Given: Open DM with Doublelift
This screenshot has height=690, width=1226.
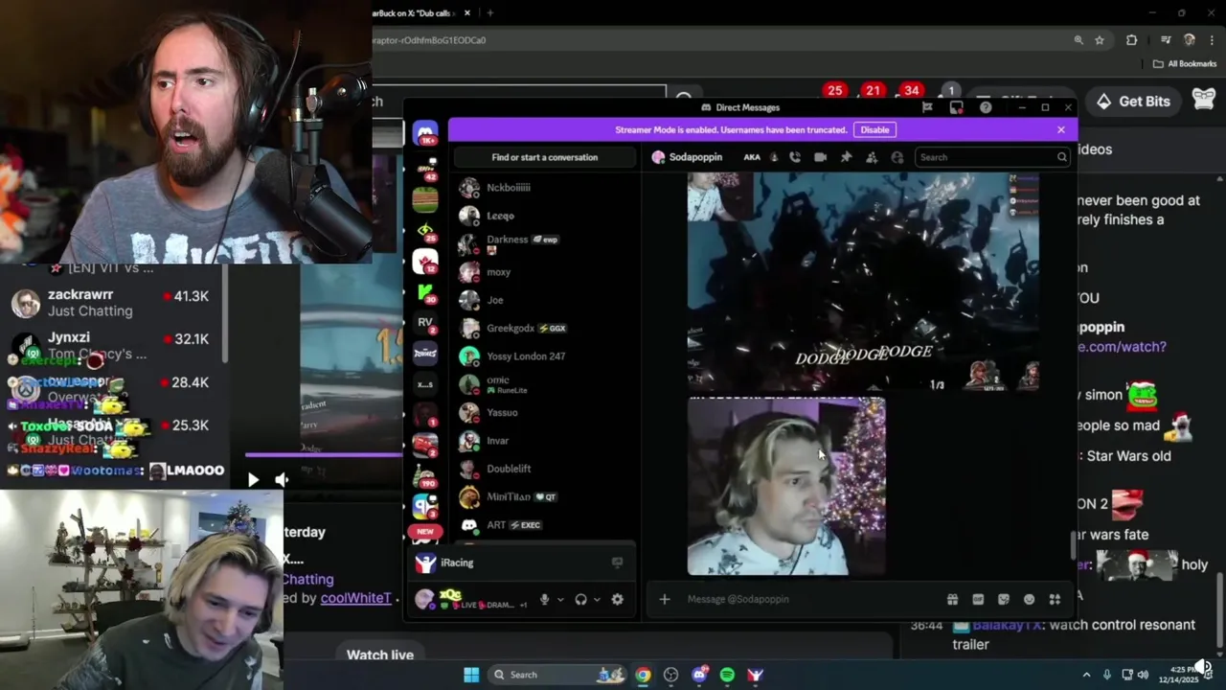Looking at the screenshot, I should pos(543,469).
